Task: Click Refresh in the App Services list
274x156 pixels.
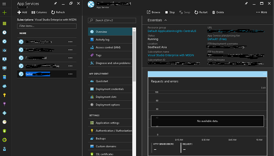Action: [58, 12]
